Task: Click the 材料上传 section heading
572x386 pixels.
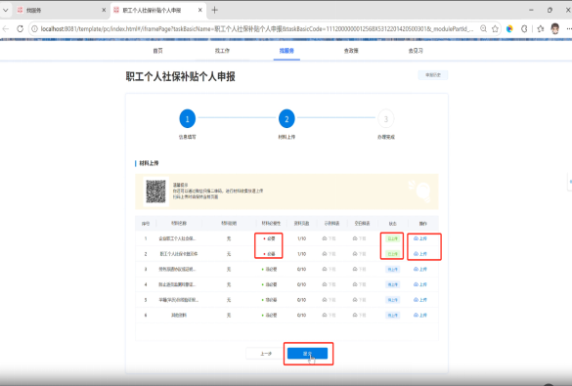Action: click(149, 163)
